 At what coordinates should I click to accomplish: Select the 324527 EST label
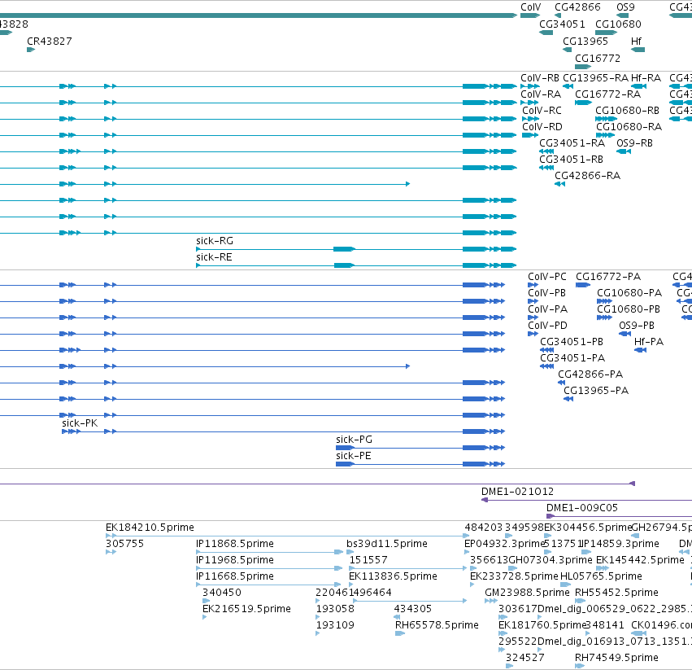coord(524,658)
